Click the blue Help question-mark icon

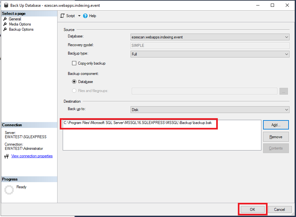point(85,16)
